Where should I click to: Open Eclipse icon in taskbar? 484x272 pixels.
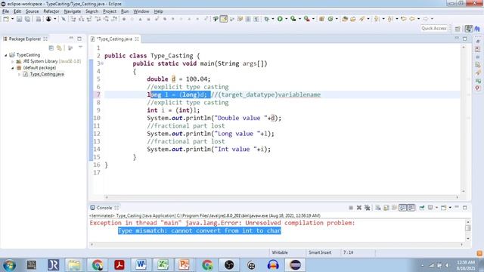pyautogui.click(x=295, y=265)
